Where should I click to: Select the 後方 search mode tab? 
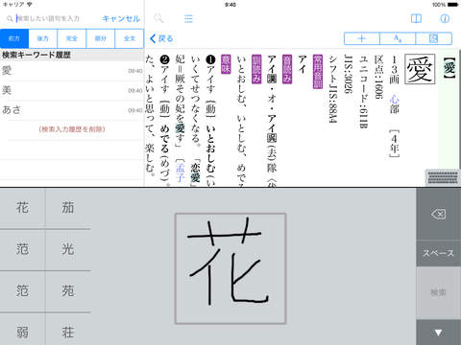click(43, 38)
